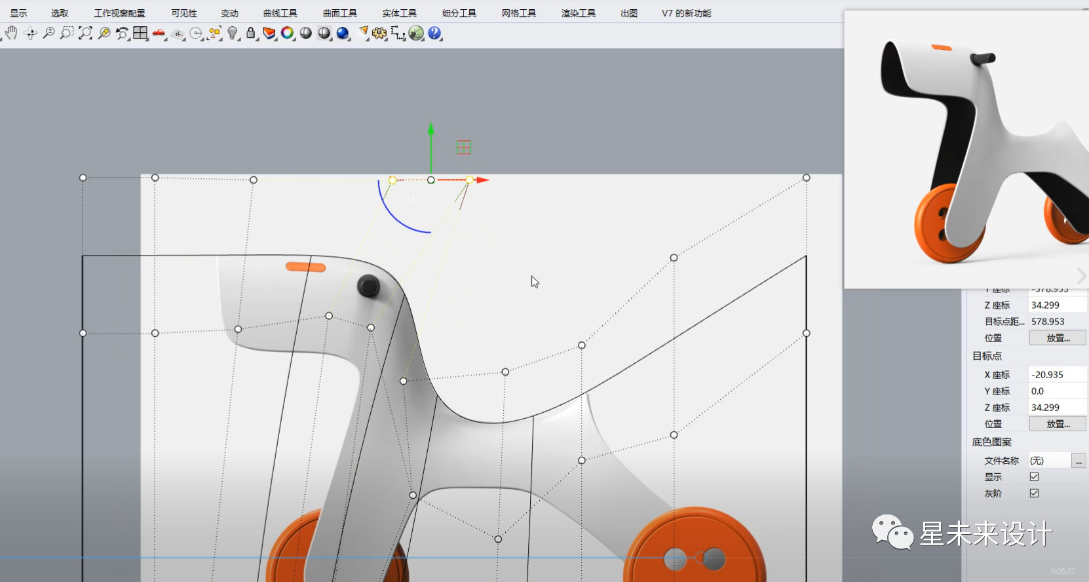Screen dimensions: 1089x582
Task: Click the light bulb hide objects icon
Action: pos(233,33)
